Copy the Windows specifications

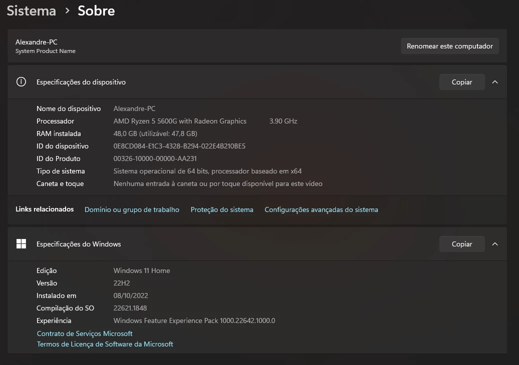click(x=462, y=244)
